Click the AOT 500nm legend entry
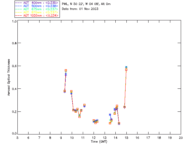Viewport: 186px width, 149px height. pos(37,6)
